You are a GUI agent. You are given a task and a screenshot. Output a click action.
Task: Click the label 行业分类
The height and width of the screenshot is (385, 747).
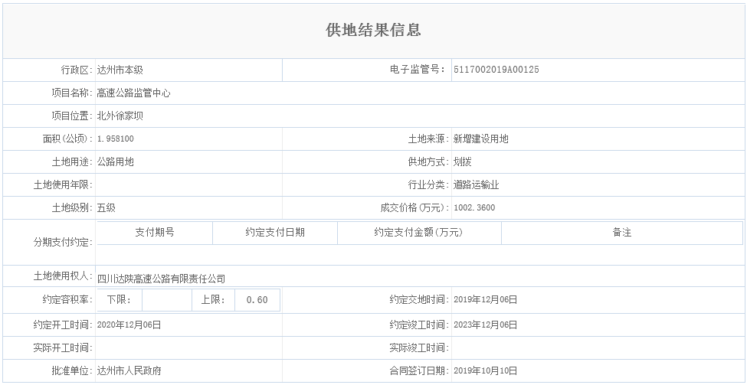click(x=429, y=184)
